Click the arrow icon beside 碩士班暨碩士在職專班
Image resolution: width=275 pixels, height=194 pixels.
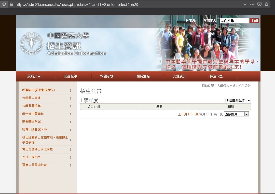(71, 140)
